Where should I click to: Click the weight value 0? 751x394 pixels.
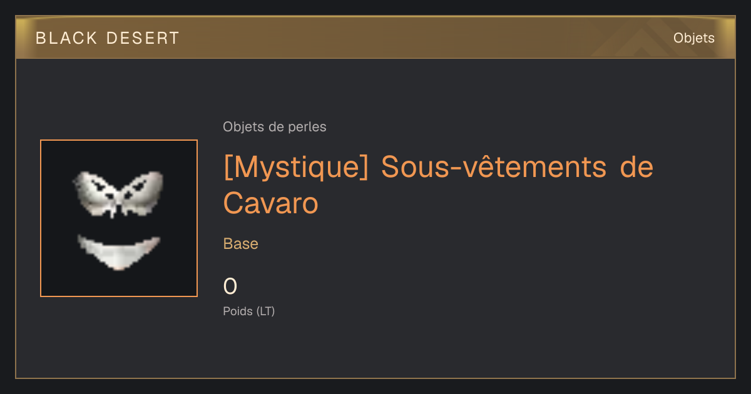point(230,286)
